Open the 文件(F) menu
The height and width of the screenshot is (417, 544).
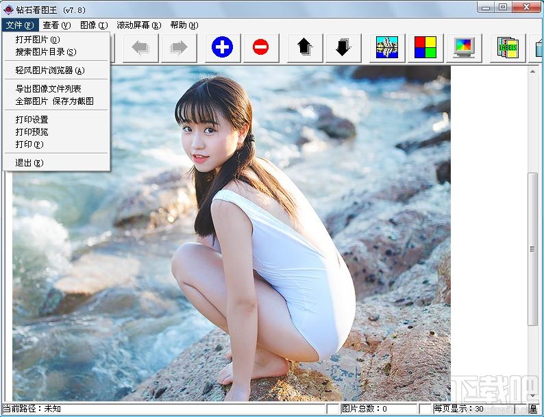click(x=20, y=25)
